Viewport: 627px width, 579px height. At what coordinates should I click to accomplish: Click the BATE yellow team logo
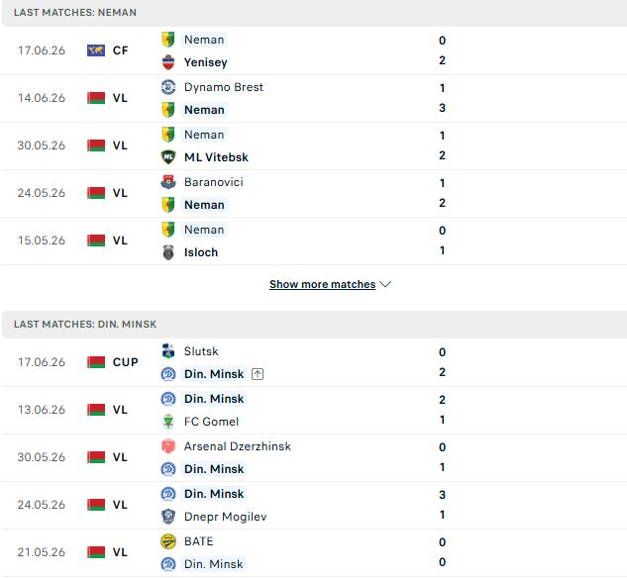(x=168, y=541)
